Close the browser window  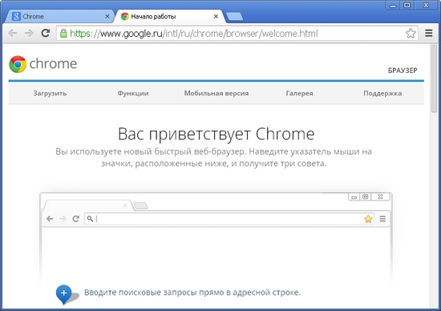pyautogui.click(x=426, y=5)
